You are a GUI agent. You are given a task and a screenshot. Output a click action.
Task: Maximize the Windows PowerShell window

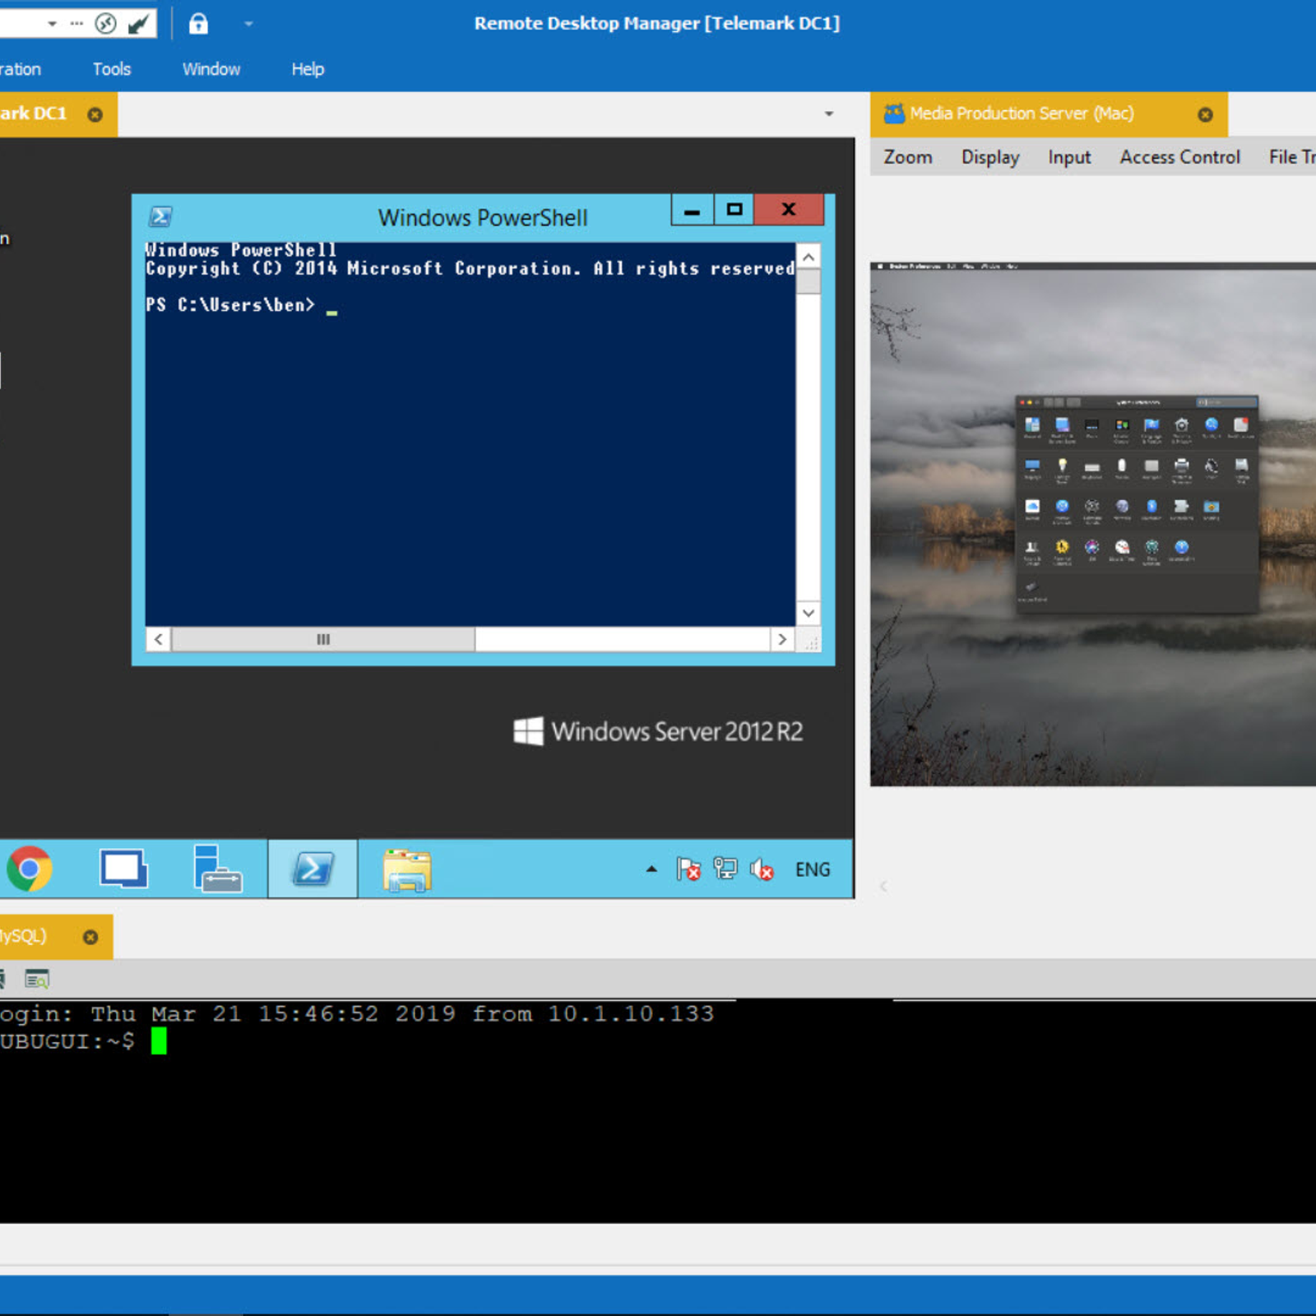[x=734, y=210]
